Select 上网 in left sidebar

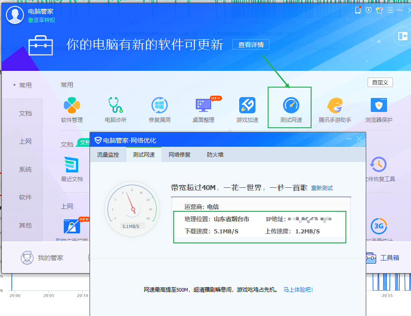coord(25,141)
